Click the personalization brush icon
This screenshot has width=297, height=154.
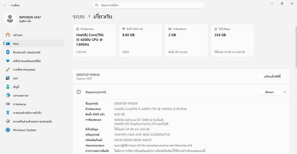click(x=8, y=70)
